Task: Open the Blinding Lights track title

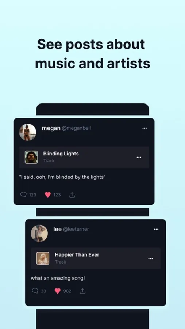Action: pyautogui.click(x=61, y=154)
